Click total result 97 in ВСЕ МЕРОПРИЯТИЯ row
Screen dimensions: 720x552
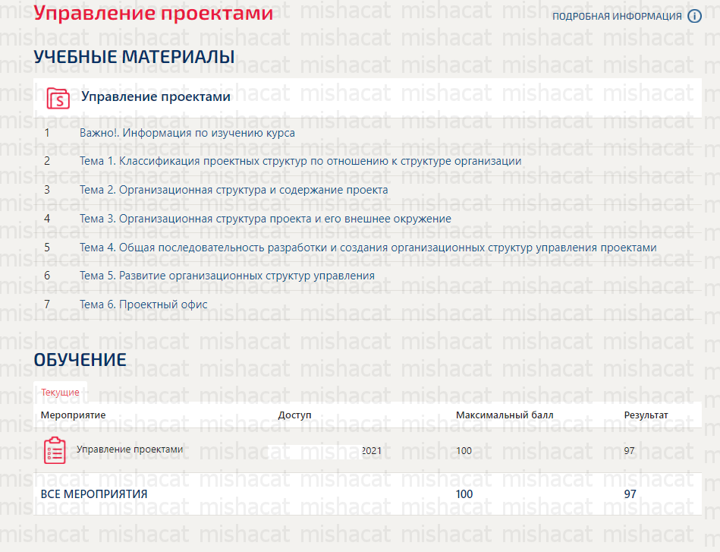click(x=630, y=494)
